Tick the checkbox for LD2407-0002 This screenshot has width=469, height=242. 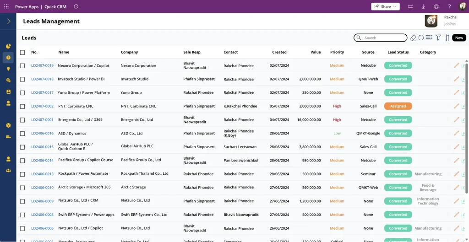pyautogui.click(x=22, y=106)
